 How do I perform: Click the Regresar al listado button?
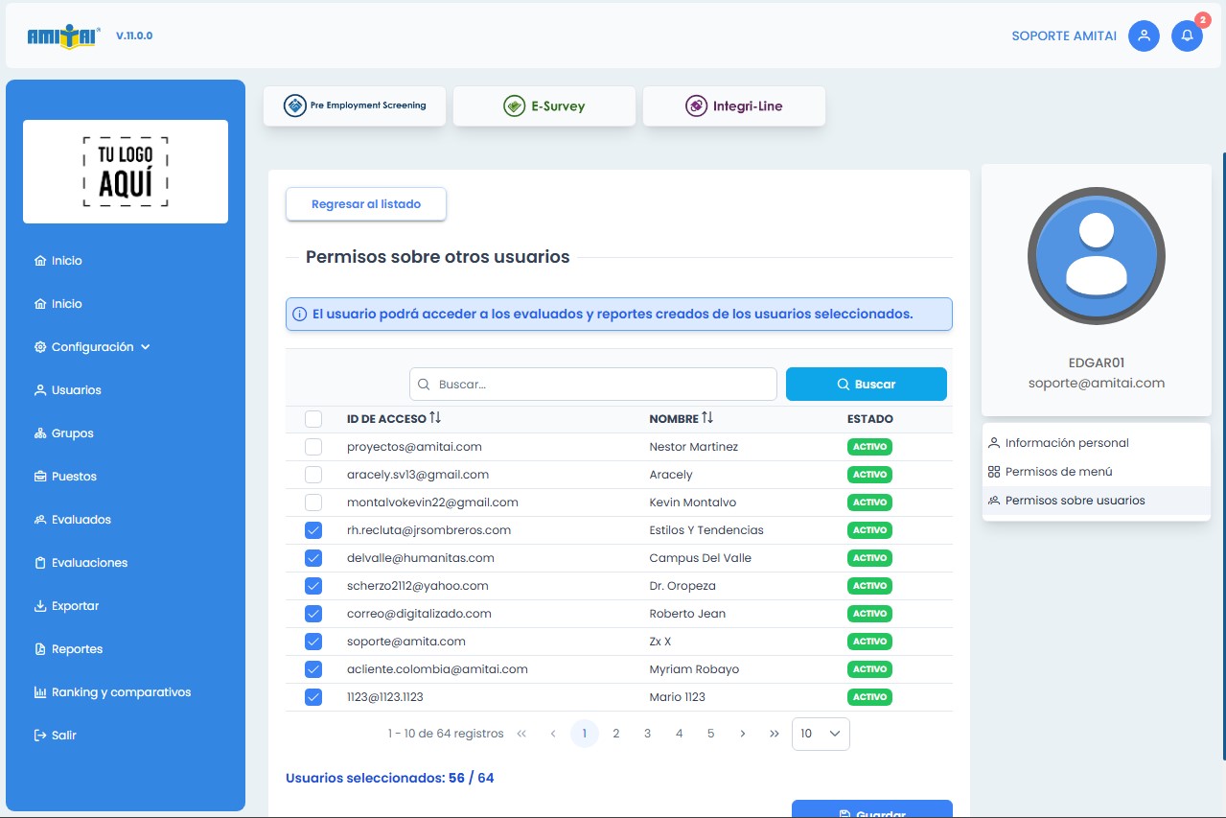(x=366, y=204)
